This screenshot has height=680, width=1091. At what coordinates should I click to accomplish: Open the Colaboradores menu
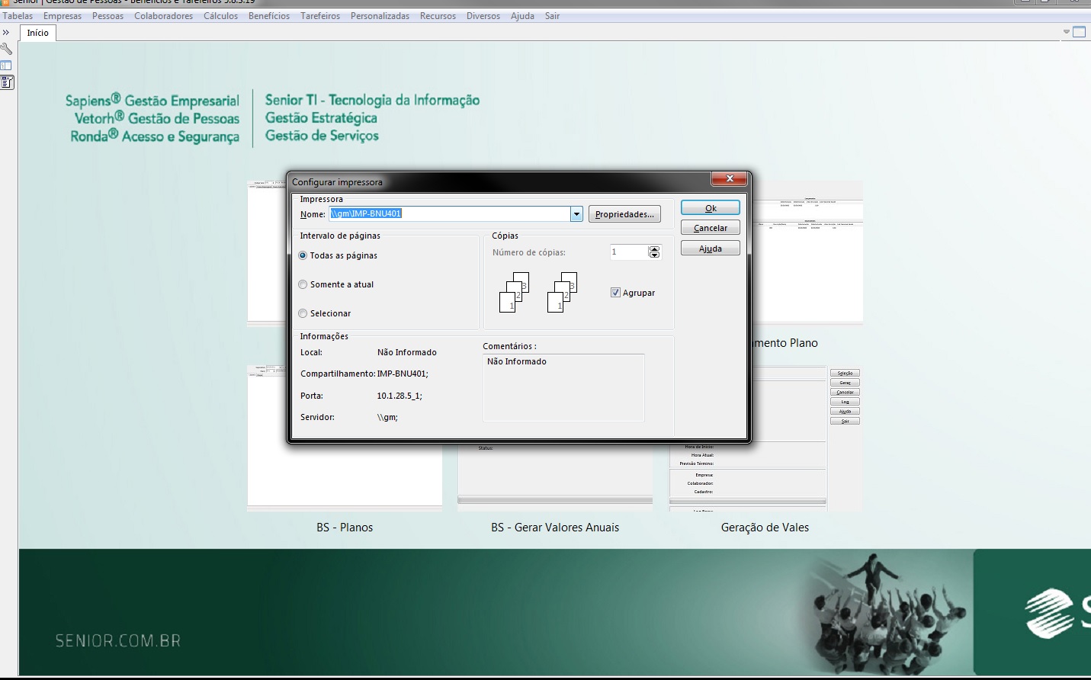tap(163, 16)
